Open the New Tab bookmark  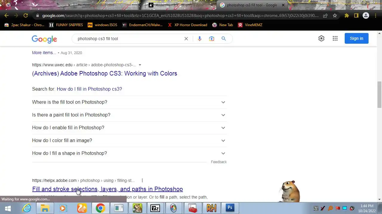pyautogui.click(x=222, y=25)
